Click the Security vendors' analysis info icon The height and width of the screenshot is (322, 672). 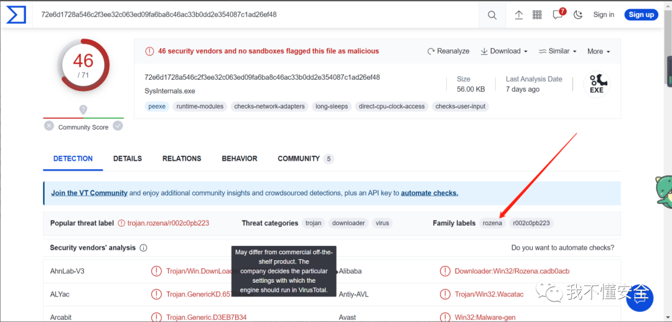coord(144,248)
